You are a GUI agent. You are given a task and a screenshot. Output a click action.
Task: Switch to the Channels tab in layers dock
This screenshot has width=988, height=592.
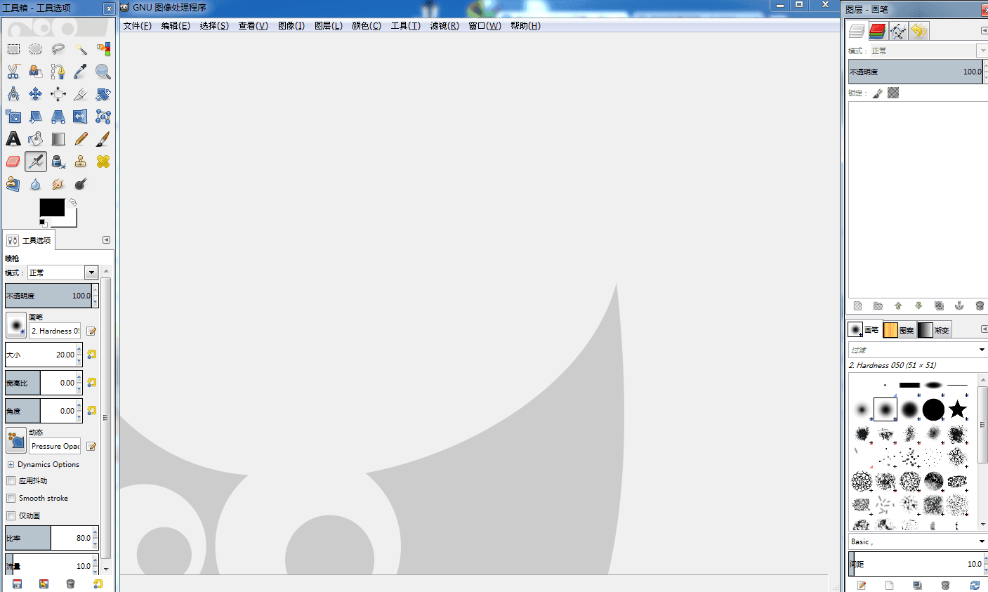point(877,31)
